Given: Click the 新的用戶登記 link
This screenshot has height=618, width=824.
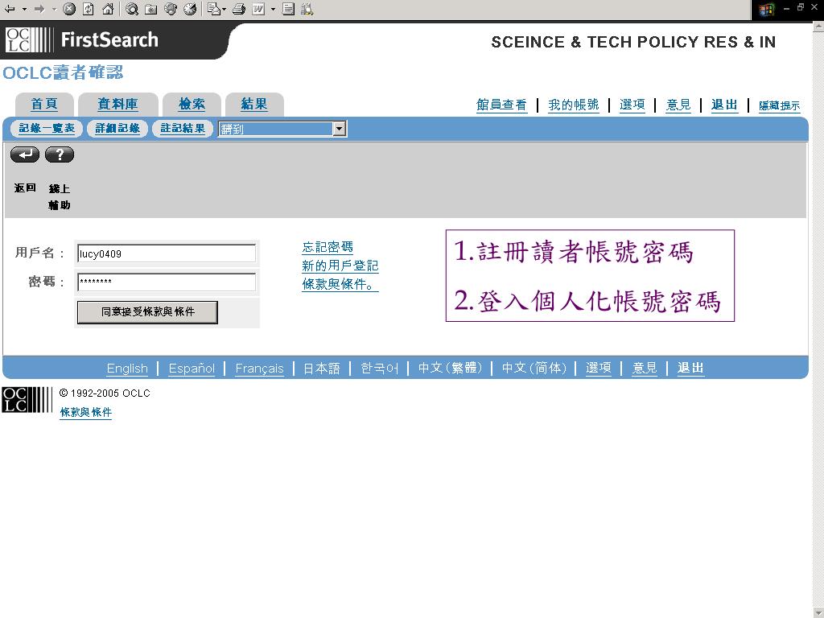Looking at the screenshot, I should (x=340, y=266).
